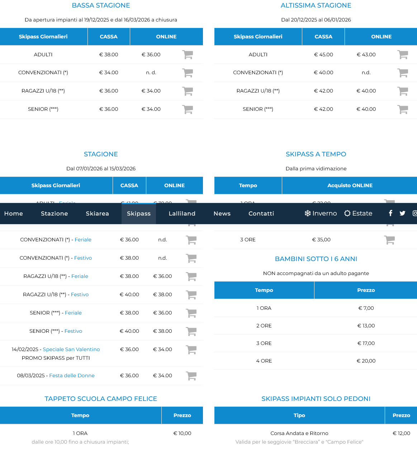Open the Skipass menu item

pos(139,213)
